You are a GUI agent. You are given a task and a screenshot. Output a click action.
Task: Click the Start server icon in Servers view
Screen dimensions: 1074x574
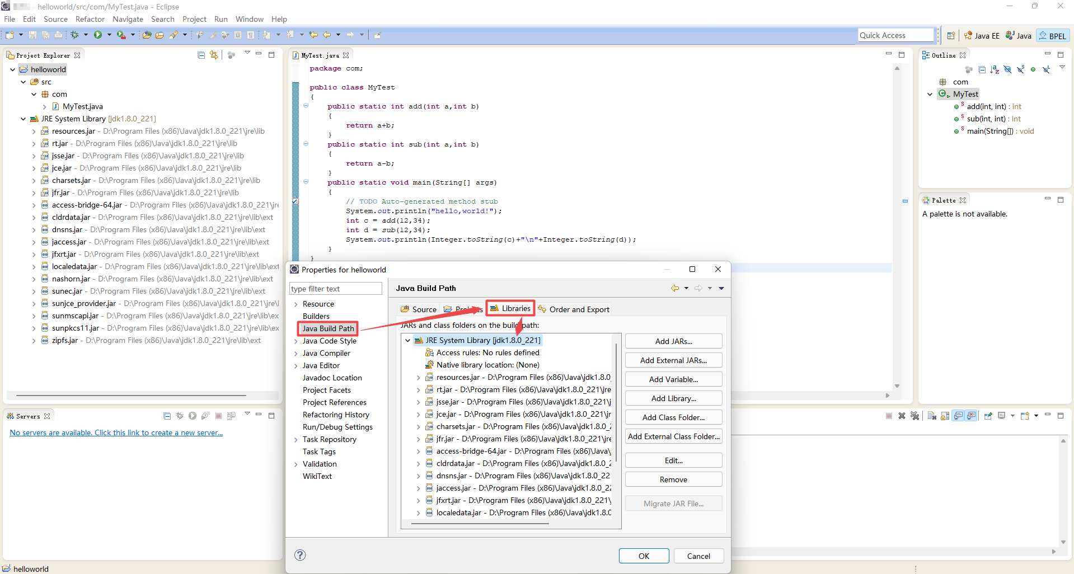[x=193, y=416]
